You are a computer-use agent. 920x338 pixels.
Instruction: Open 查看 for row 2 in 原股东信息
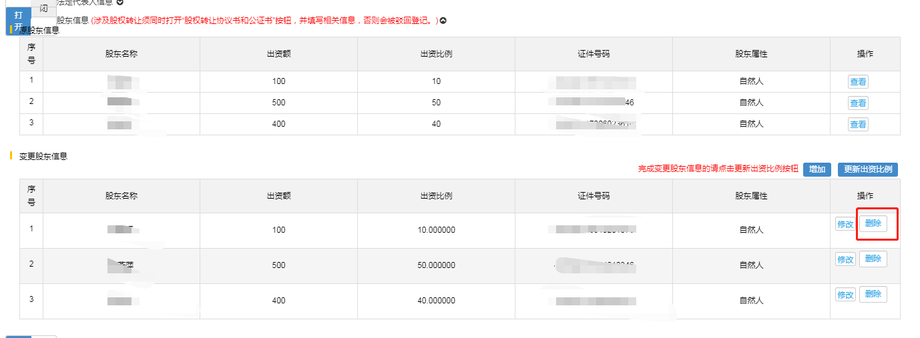click(x=858, y=103)
